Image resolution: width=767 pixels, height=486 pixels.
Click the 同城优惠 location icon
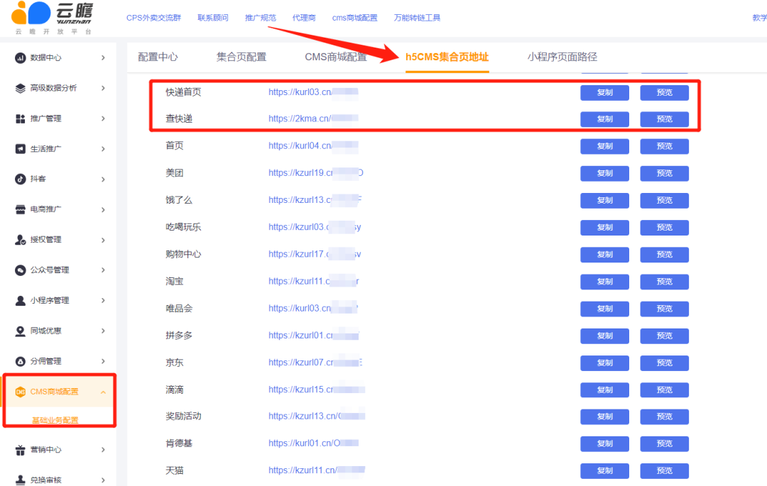click(20, 331)
